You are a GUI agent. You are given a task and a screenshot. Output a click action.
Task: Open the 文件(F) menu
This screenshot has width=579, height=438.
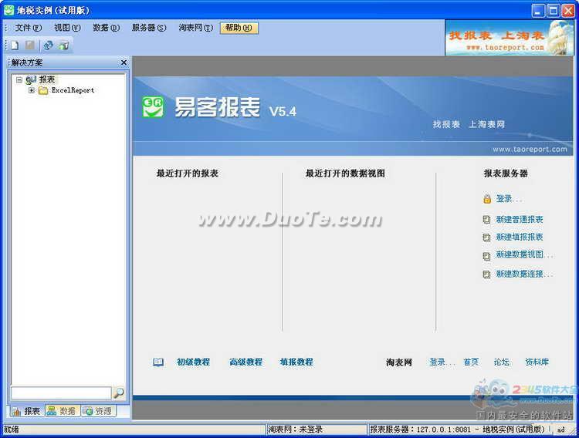click(28, 28)
